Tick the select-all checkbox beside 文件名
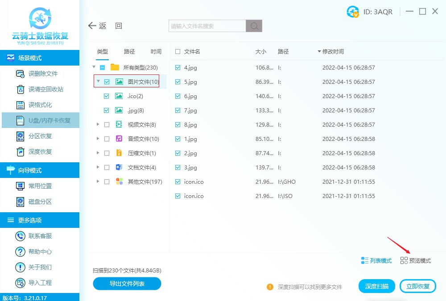Screen dimensions: 446x301 coord(178,52)
